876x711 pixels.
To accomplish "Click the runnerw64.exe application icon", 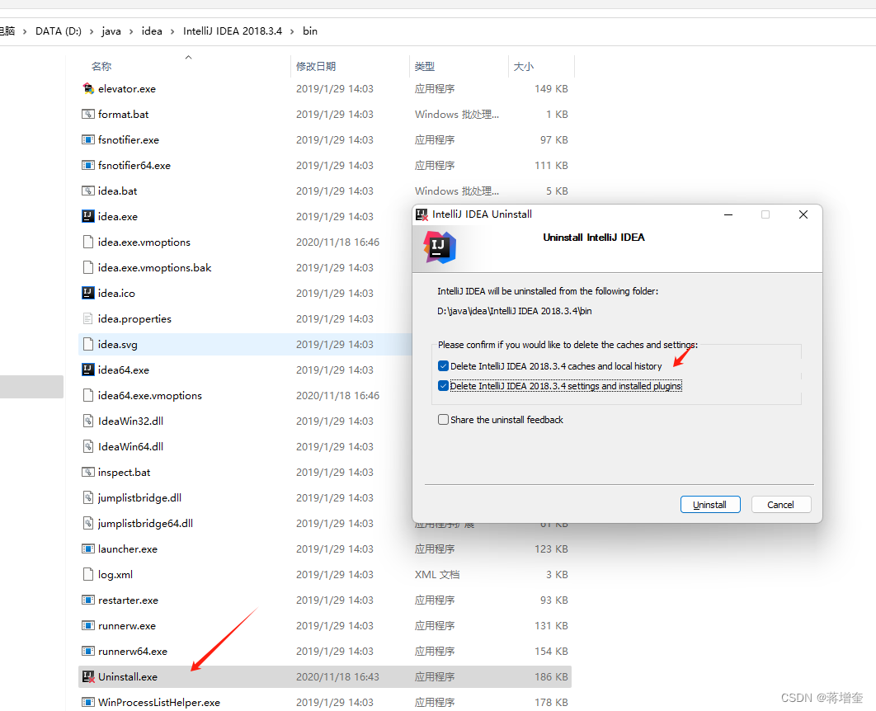I will 87,652.
